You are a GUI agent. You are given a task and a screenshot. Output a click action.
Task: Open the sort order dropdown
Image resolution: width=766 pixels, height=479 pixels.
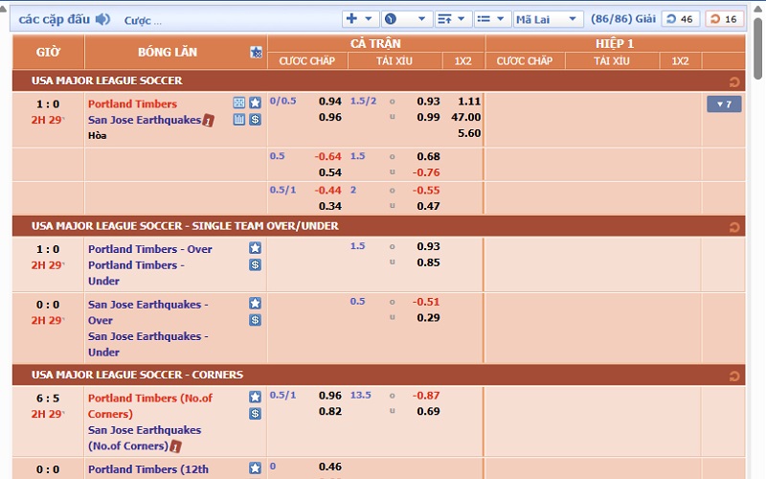tap(452, 19)
